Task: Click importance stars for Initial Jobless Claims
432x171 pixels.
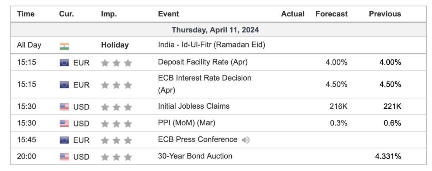Action: click(x=116, y=106)
